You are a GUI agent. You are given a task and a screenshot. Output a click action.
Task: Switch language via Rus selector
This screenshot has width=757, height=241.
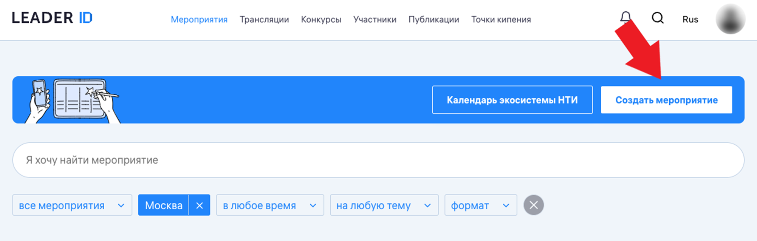point(690,20)
